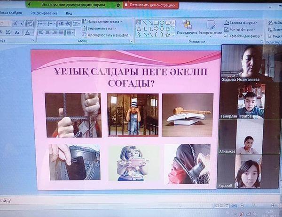Open the Рецензирование ribbon tab

pos(44,13)
